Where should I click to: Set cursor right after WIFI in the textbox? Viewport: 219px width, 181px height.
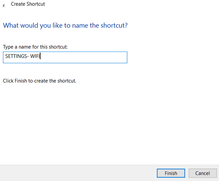(x=40, y=56)
